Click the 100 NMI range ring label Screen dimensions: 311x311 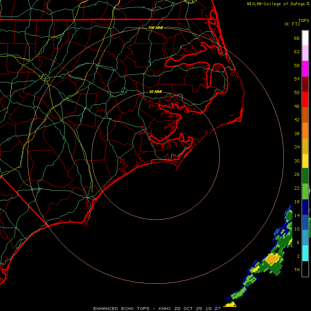[x=155, y=28]
